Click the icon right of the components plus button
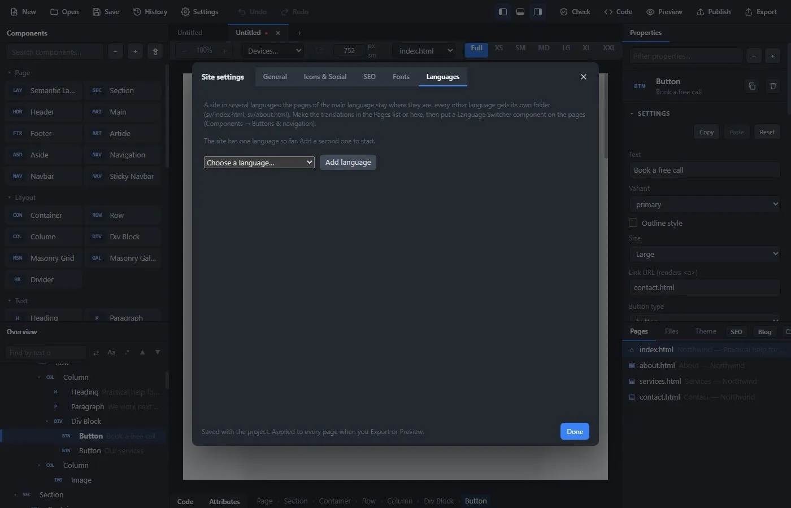Image resolution: width=791 pixels, height=508 pixels. pos(155,51)
